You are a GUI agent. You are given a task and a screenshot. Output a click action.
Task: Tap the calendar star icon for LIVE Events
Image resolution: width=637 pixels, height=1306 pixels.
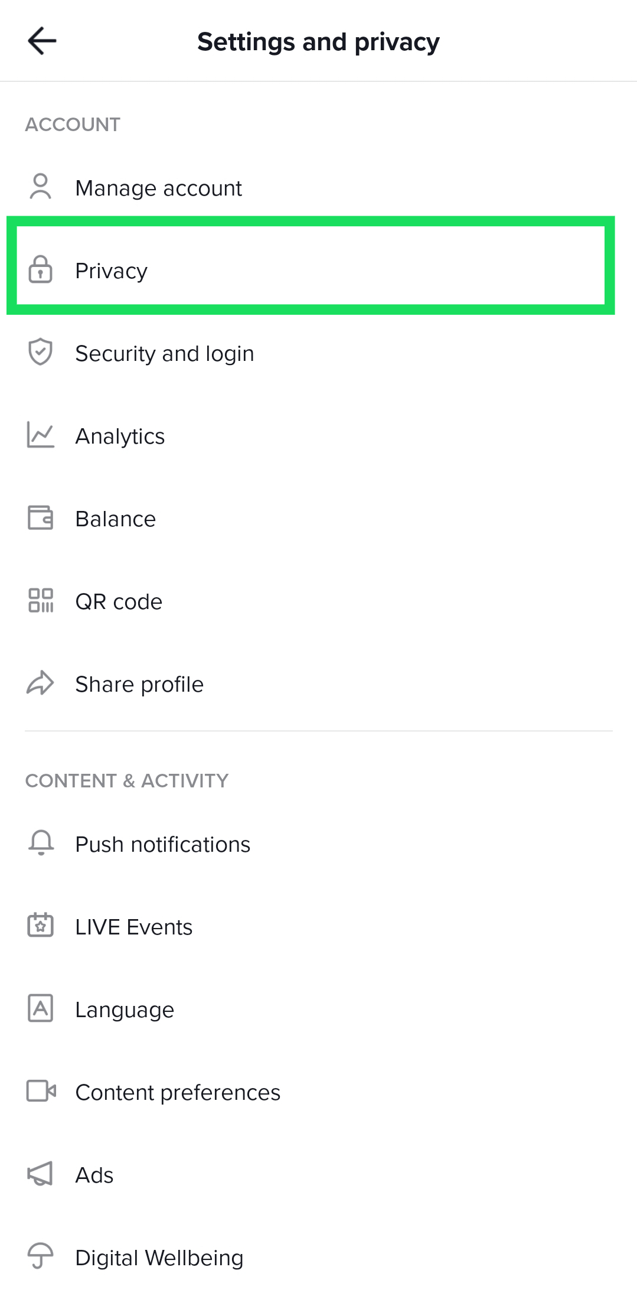click(40, 926)
